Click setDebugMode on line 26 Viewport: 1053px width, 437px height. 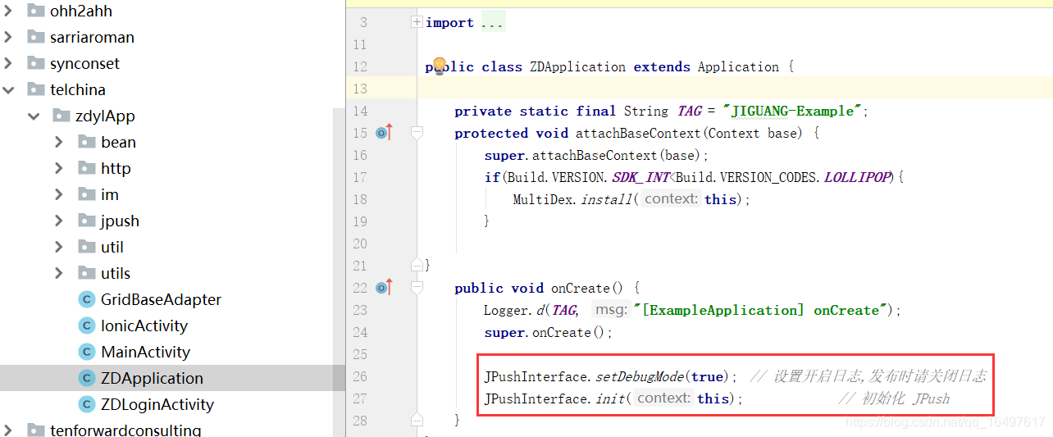click(640, 376)
